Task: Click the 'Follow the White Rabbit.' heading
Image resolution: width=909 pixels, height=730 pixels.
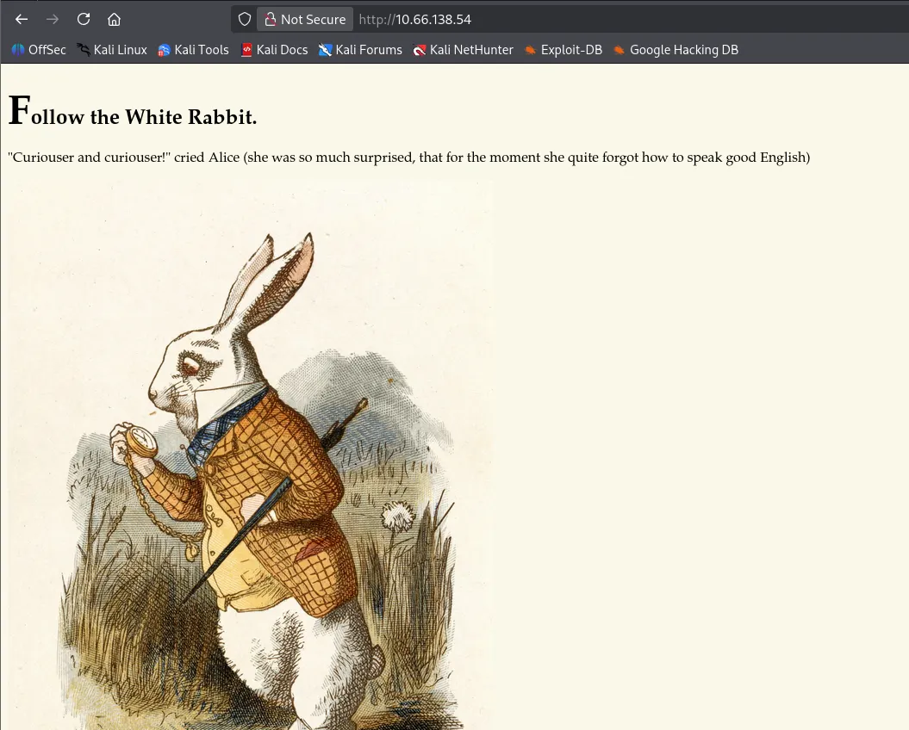Action: point(133,114)
